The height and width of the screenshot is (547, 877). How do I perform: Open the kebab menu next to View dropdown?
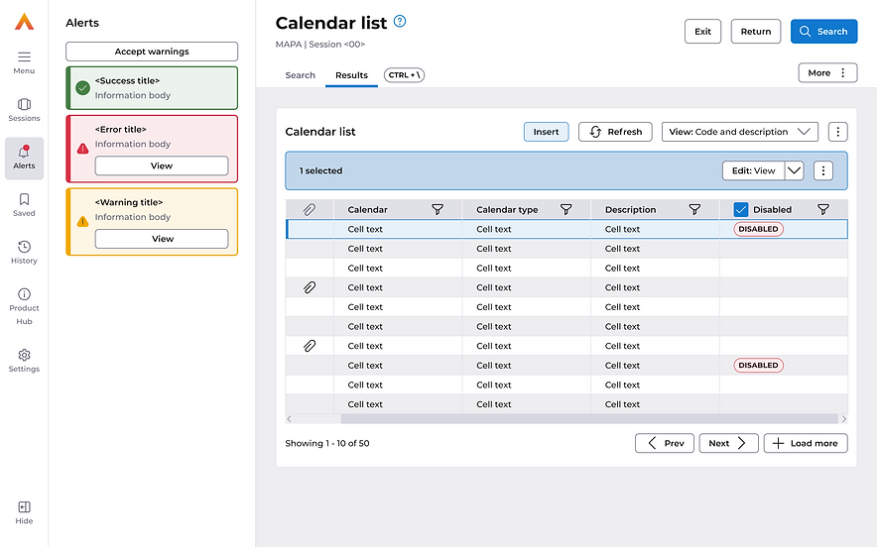click(838, 132)
